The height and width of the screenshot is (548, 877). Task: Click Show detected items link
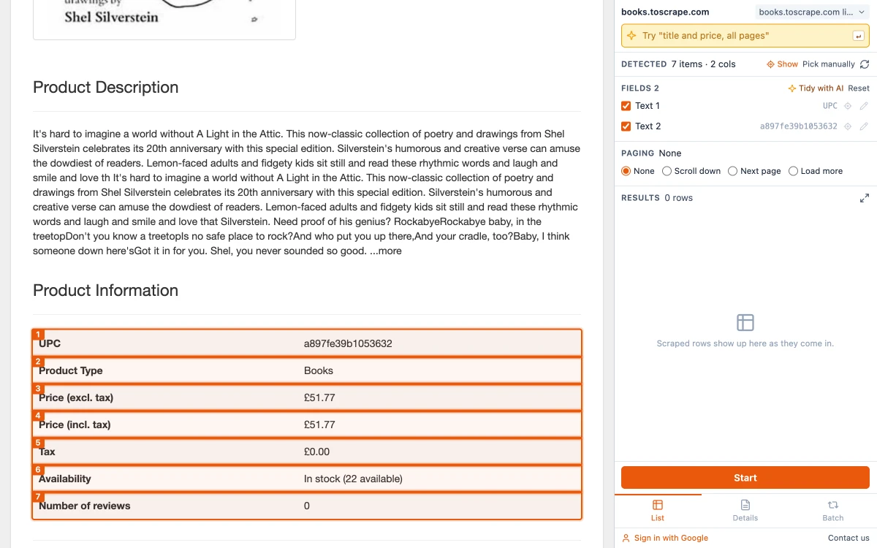[x=782, y=64]
